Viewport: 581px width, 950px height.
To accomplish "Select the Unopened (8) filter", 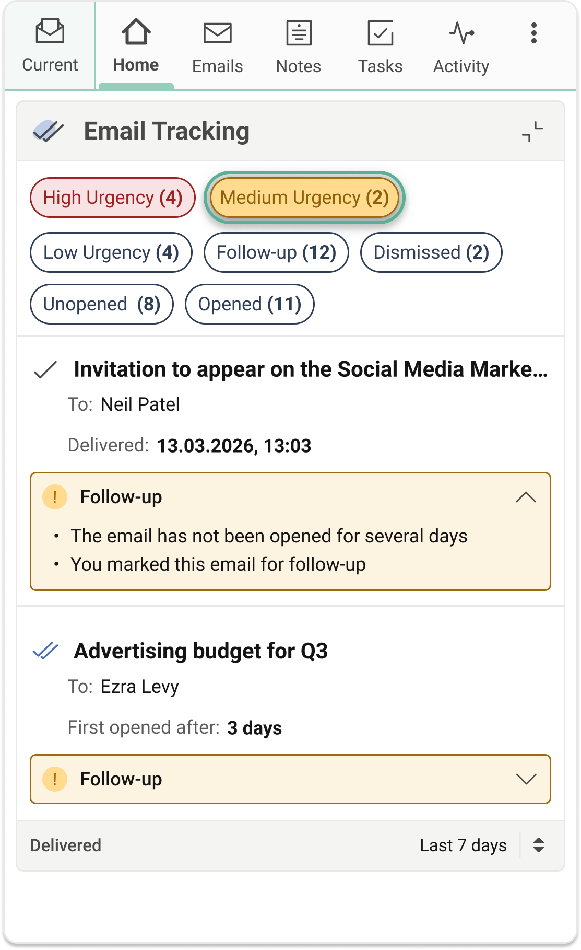I will point(102,304).
